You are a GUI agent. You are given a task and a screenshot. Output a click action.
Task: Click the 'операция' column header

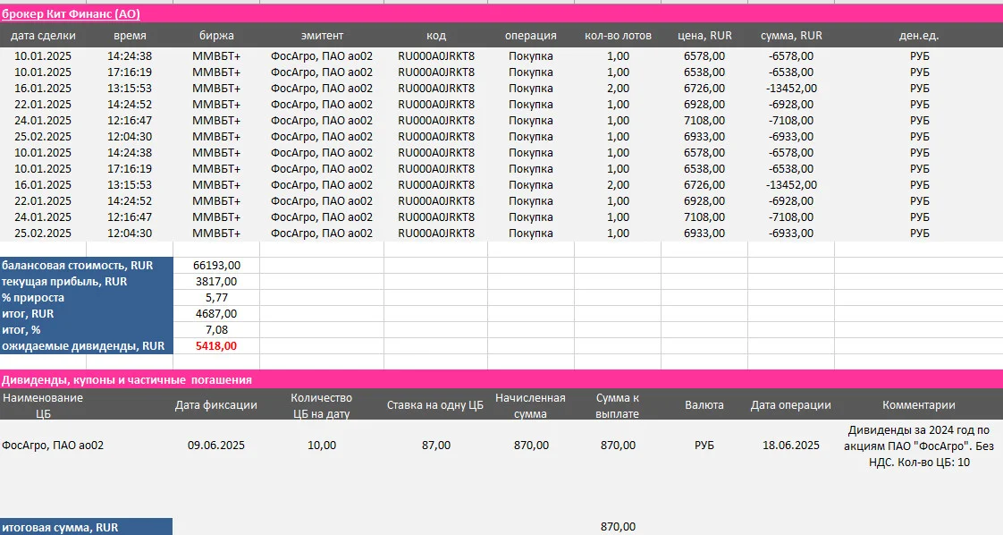click(530, 36)
